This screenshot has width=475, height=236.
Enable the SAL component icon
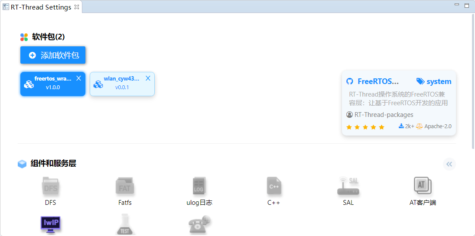coord(348,185)
